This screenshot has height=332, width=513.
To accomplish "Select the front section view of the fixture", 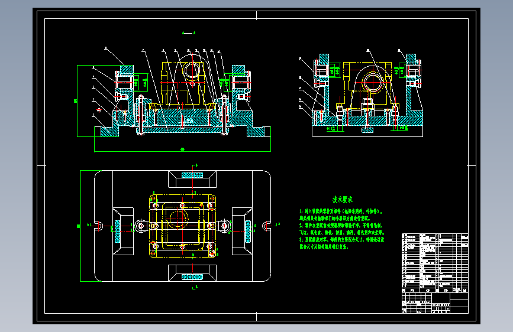I will point(182,95).
